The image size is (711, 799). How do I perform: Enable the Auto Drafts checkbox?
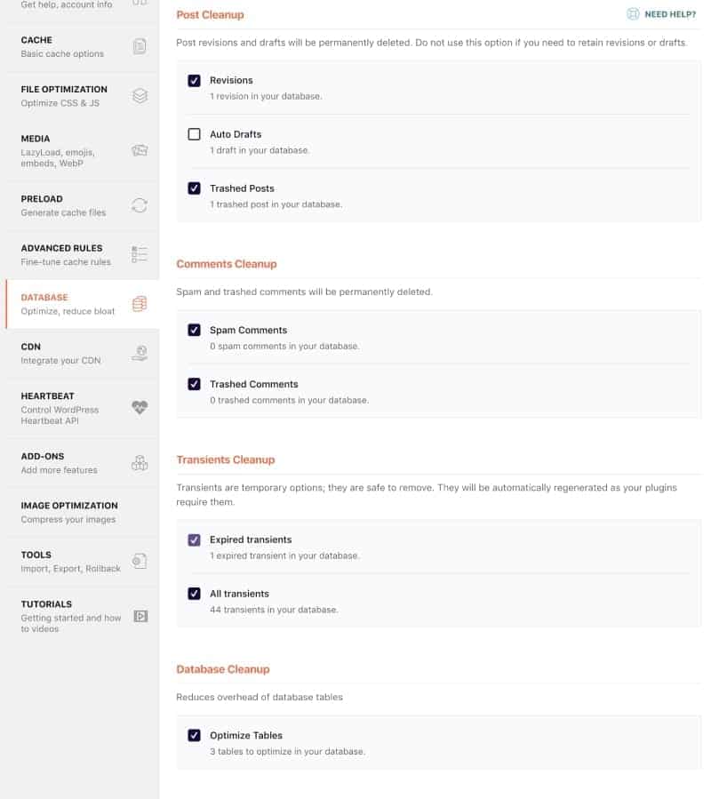pos(194,135)
